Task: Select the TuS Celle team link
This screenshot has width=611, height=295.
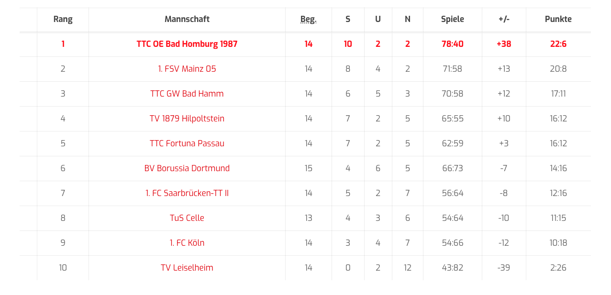Action: 187,218
